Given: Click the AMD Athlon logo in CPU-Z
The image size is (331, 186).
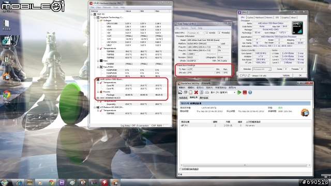Looking at the screenshot, I should 297,28.
